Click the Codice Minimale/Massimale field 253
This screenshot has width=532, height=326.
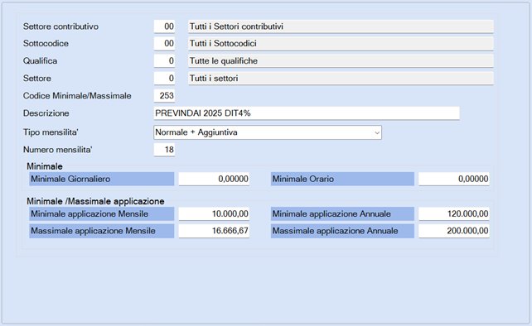click(x=165, y=96)
